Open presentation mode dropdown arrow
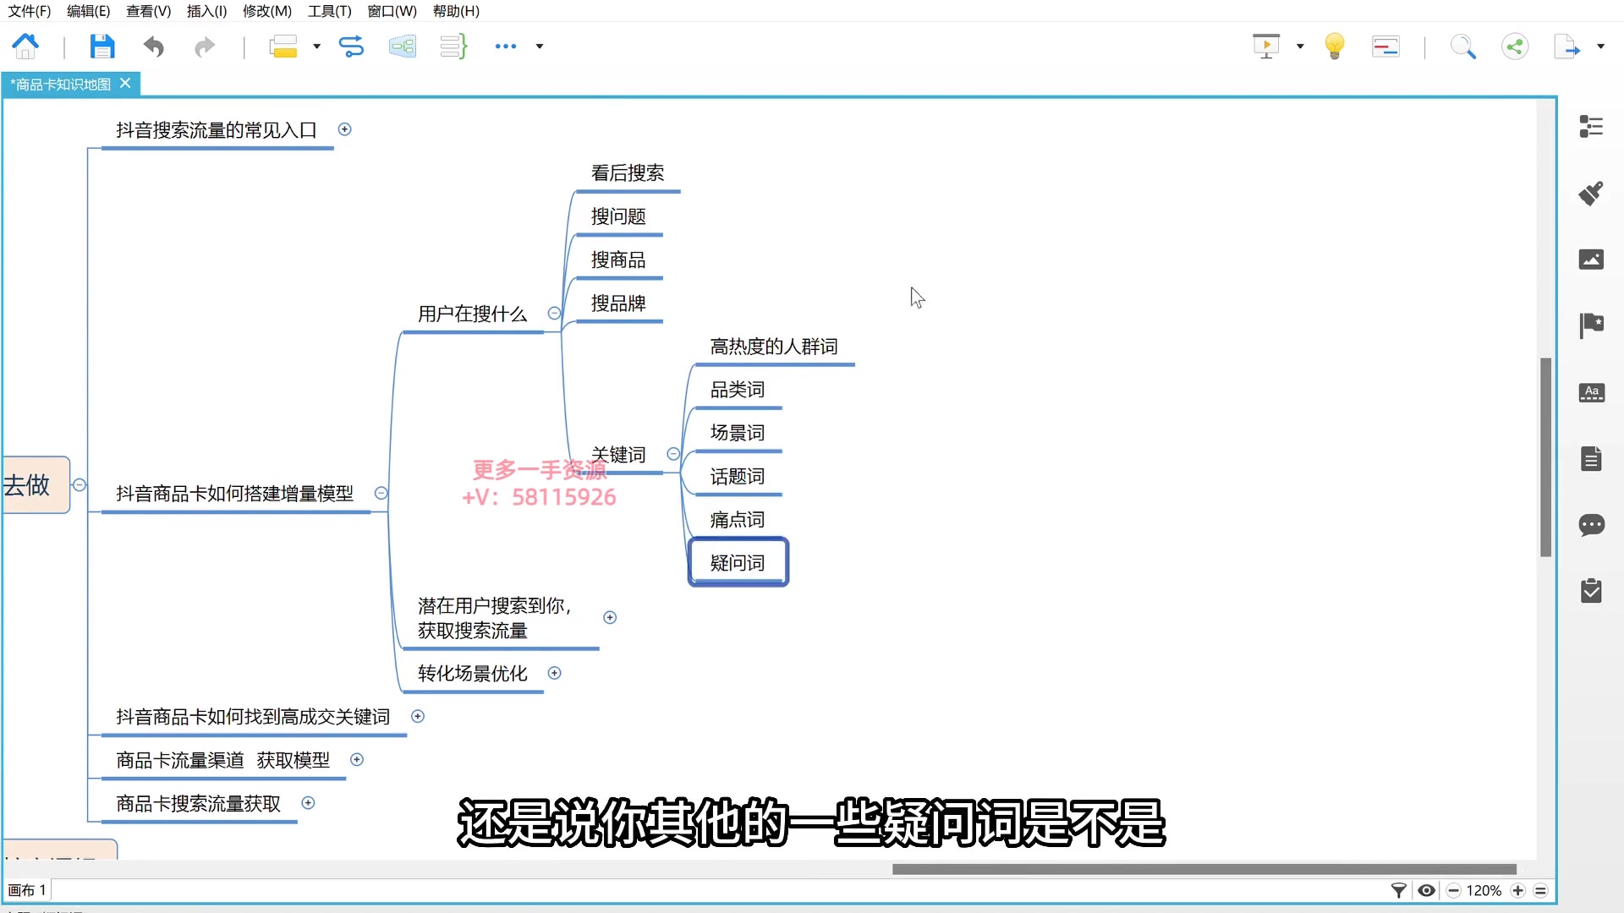Image resolution: width=1624 pixels, height=913 pixels. point(1300,46)
